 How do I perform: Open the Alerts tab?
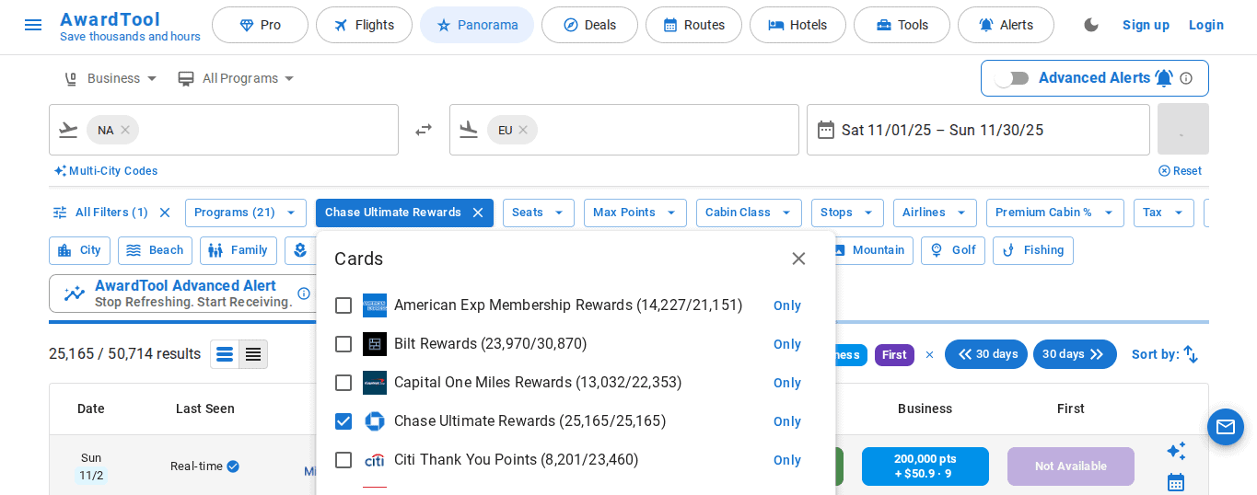click(1006, 25)
